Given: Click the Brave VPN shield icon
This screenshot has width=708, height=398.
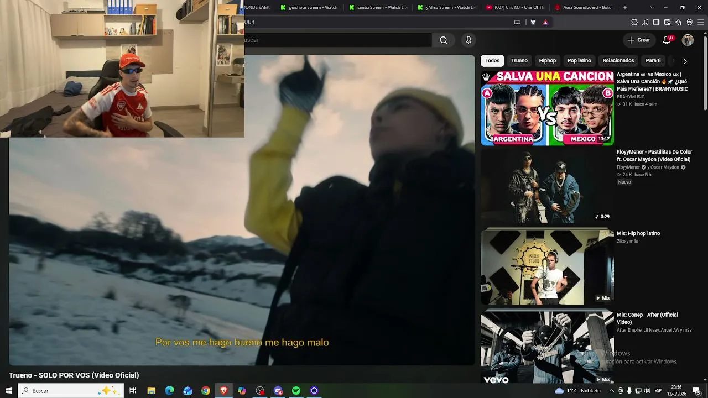Looking at the screenshot, I should tap(690, 22).
